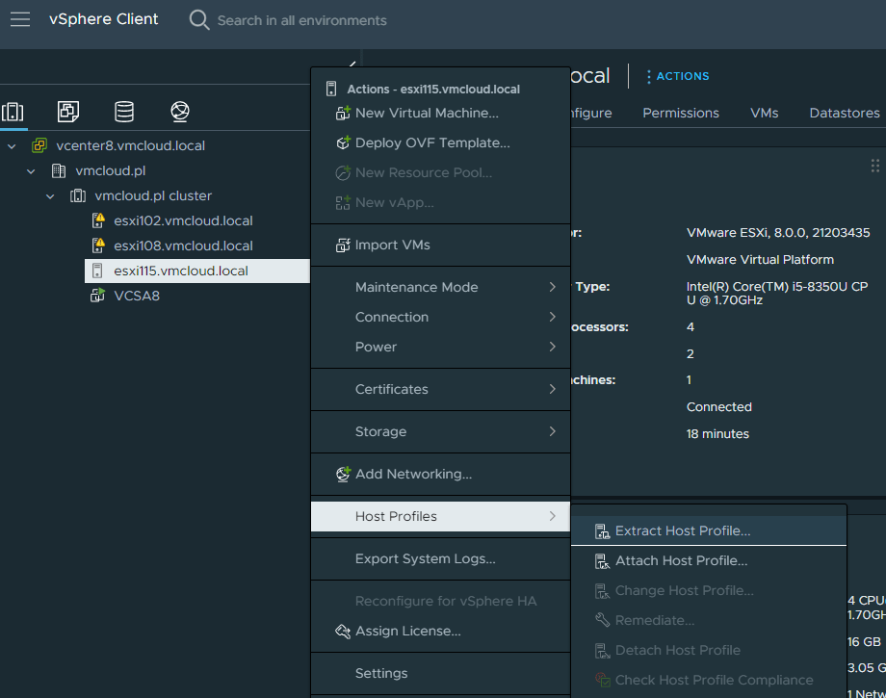The width and height of the screenshot is (886, 698).
Task: Select Deploy OVF Template from menu
Action: (x=431, y=142)
